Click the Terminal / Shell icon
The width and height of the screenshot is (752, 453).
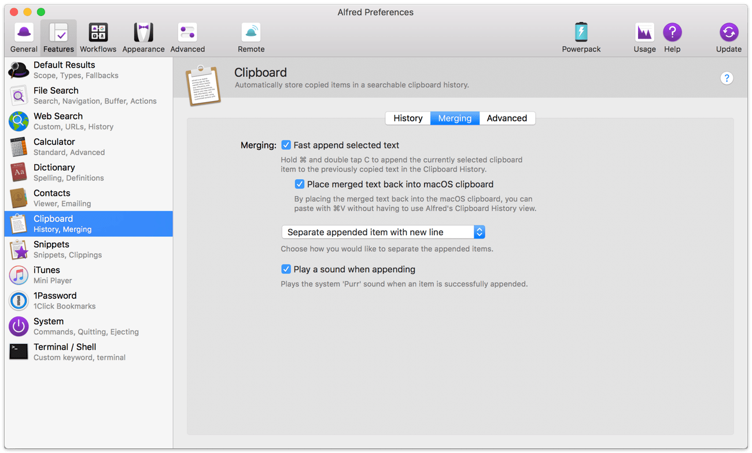click(x=19, y=352)
